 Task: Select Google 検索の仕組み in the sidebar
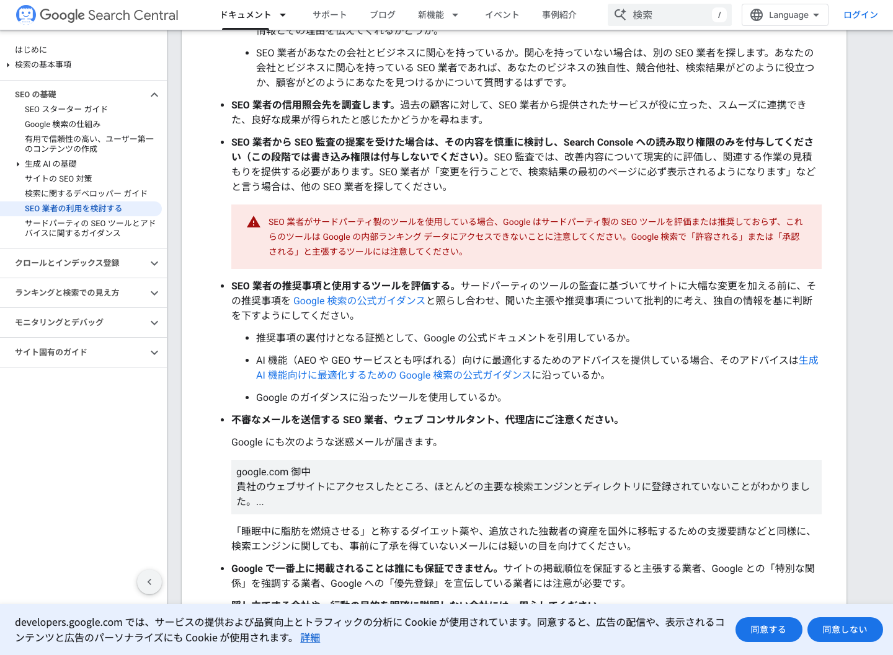tap(63, 124)
